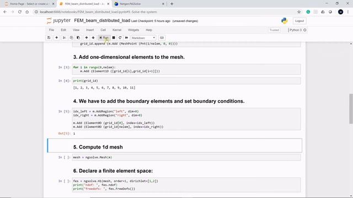Open a new browser tab
This screenshot has height=198, width=353.
(x=172, y=4)
